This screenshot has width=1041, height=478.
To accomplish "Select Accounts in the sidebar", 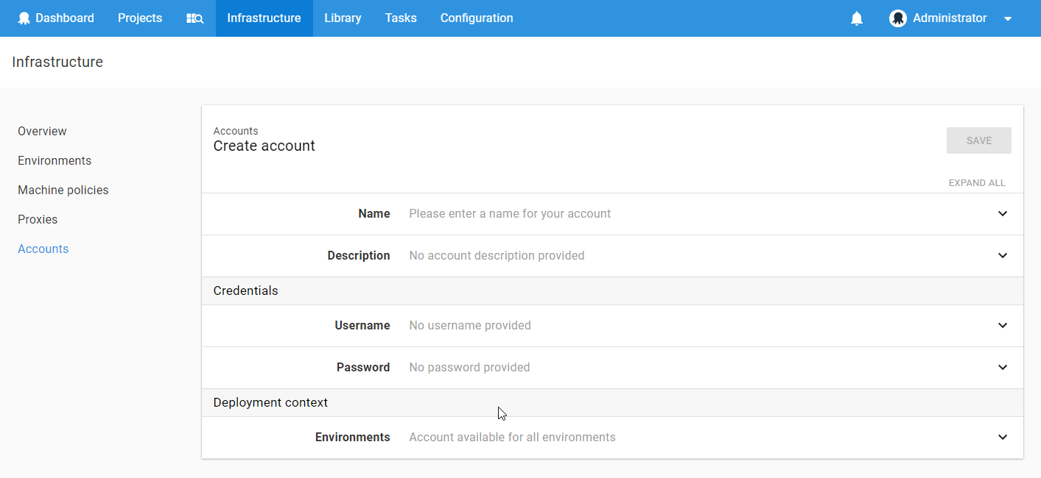I will tap(43, 249).
